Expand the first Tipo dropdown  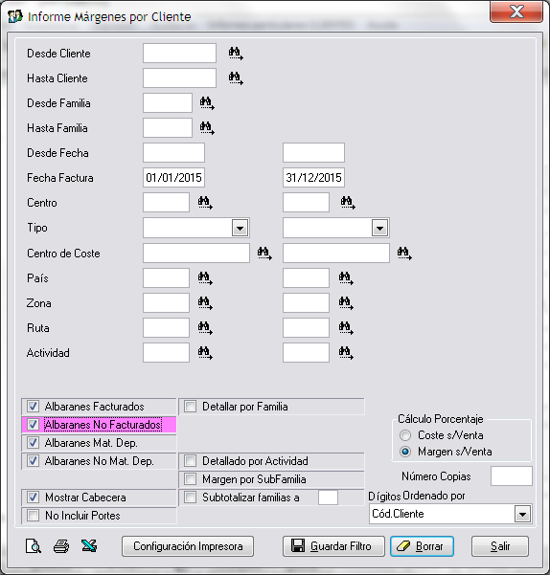click(241, 228)
